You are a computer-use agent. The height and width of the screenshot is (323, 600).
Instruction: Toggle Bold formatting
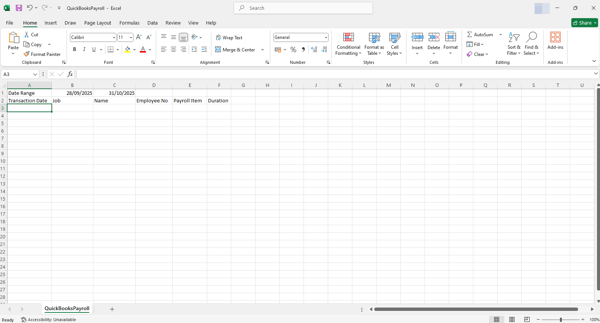[74, 49]
